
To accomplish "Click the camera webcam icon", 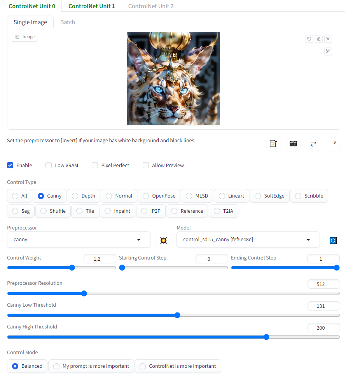I will [x=294, y=144].
